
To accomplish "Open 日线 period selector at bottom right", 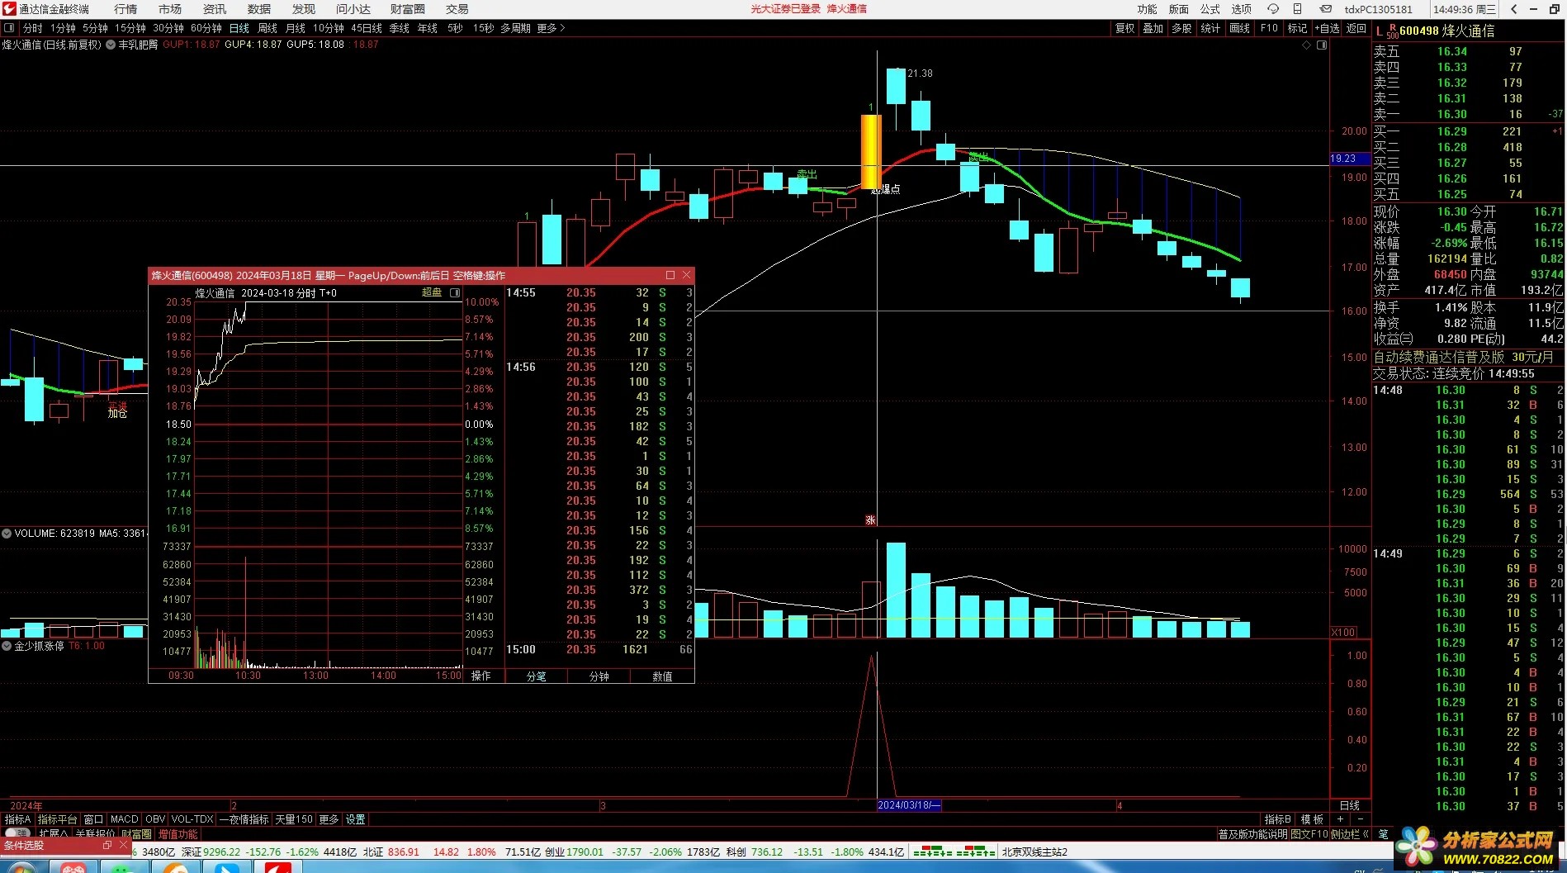I will click(x=1349, y=805).
